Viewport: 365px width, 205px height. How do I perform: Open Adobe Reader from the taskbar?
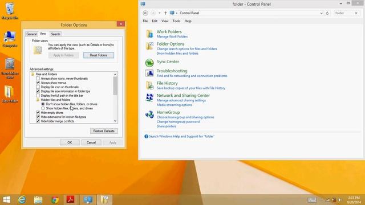pos(71,200)
